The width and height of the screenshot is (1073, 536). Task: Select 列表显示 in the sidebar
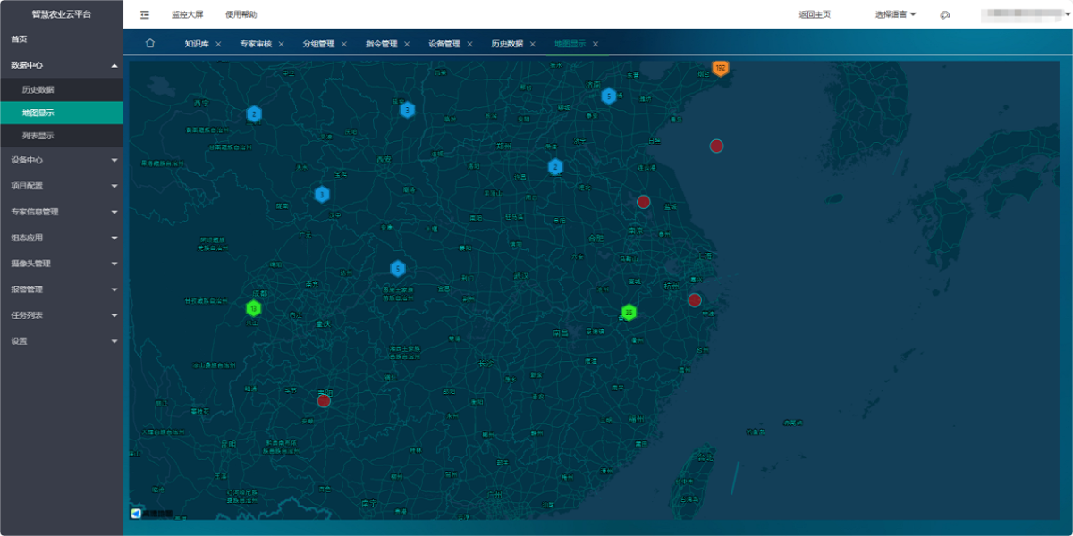(x=38, y=136)
